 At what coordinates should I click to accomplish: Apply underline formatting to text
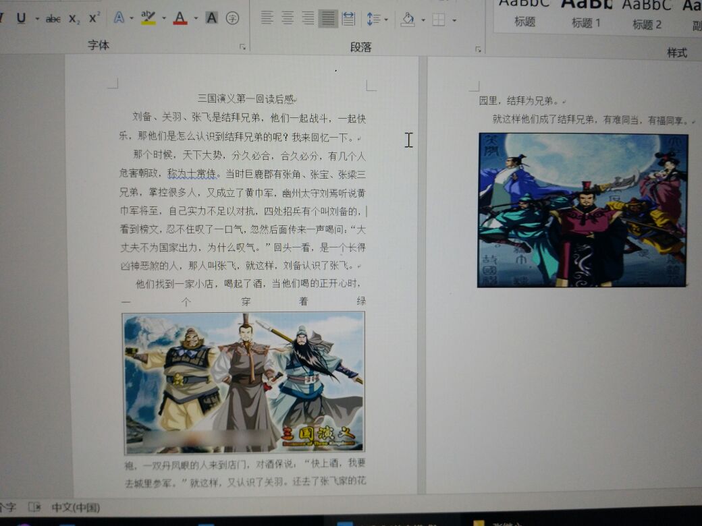tap(20, 18)
